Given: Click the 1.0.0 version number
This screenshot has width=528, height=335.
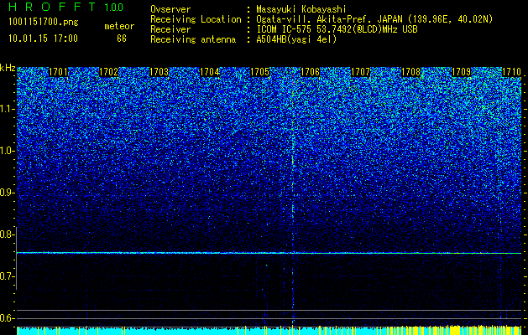Looking at the screenshot, I should [x=113, y=8].
